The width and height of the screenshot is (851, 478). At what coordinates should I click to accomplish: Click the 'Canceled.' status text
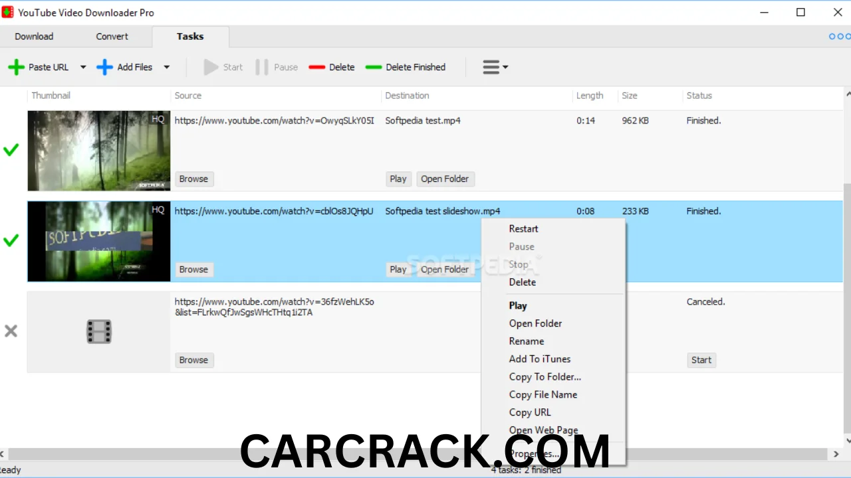pos(705,301)
